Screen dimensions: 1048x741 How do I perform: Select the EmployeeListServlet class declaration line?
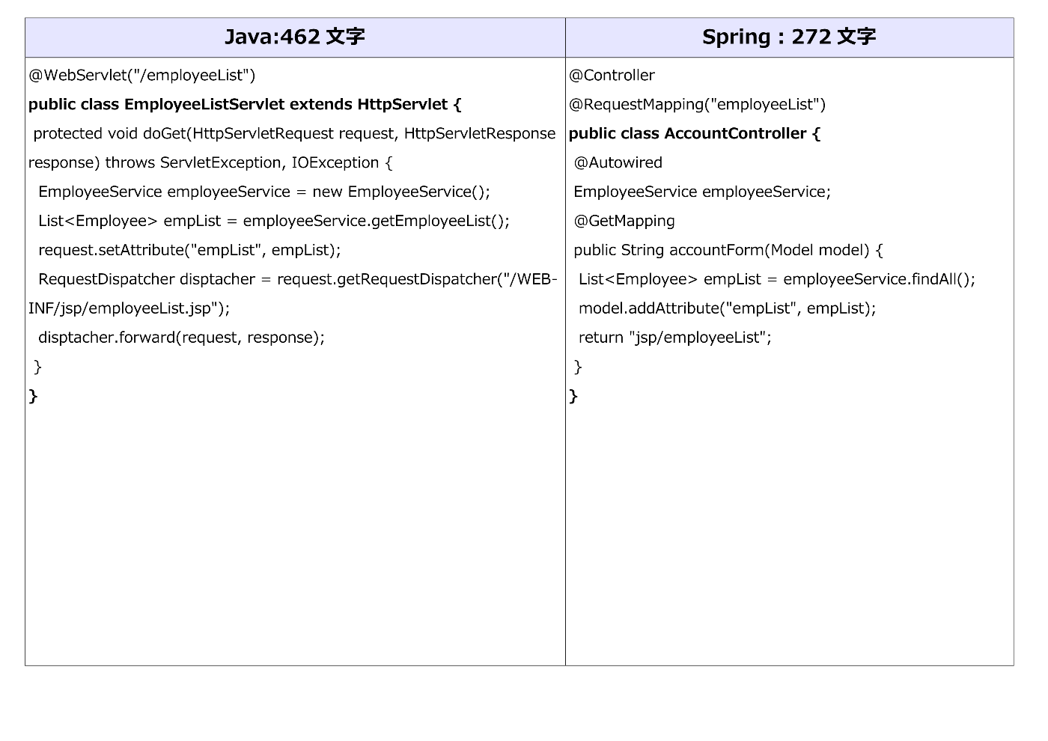pos(245,105)
